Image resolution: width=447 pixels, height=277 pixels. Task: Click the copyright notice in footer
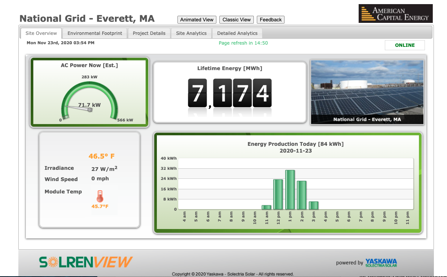pyautogui.click(x=232, y=274)
